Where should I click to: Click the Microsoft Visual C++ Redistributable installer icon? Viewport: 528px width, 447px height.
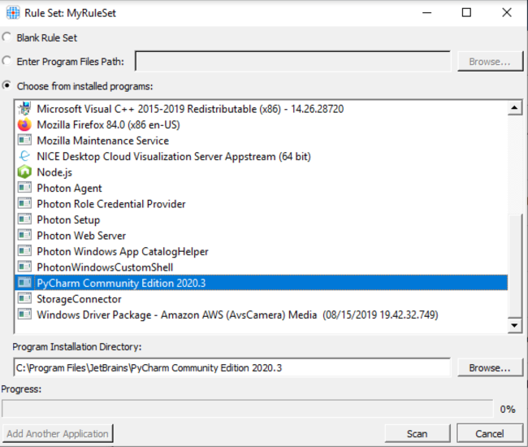click(x=24, y=109)
